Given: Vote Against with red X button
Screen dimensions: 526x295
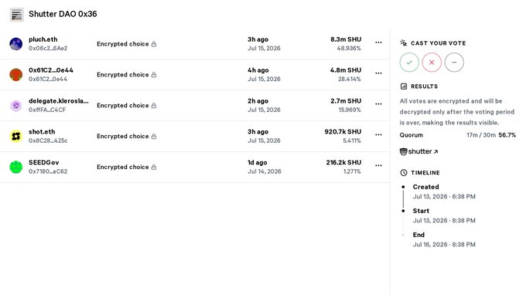Looking at the screenshot, I should pyautogui.click(x=432, y=63).
